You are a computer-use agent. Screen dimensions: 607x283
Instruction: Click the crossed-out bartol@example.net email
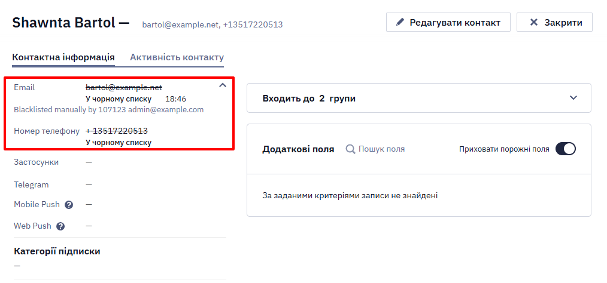(x=124, y=88)
